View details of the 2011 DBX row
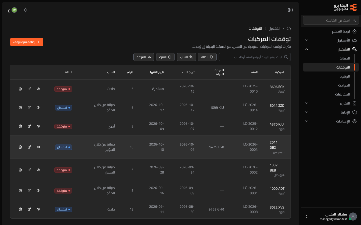The height and width of the screenshot is (225, 361). (38, 147)
